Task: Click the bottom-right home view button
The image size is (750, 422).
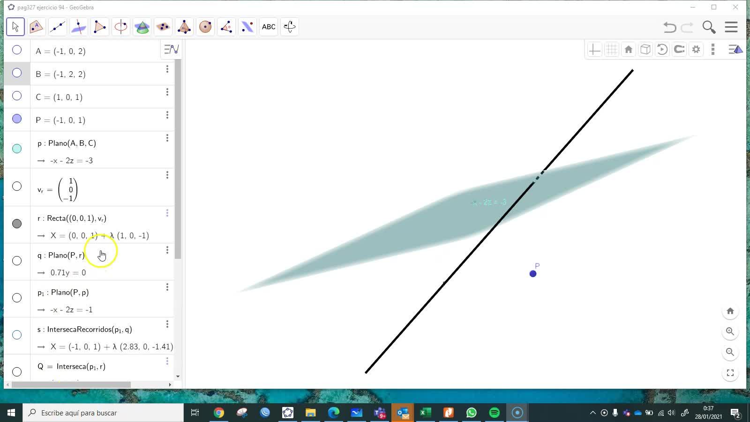Action: pyautogui.click(x=730, y=311)
